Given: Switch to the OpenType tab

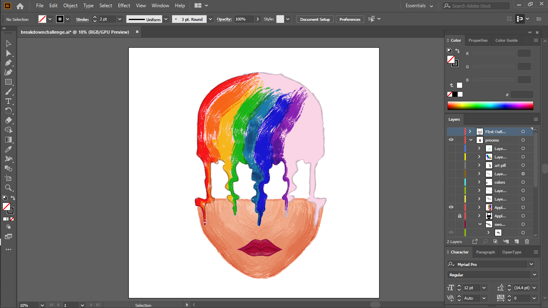Looking at the screenshot, I should coord(511,252).
